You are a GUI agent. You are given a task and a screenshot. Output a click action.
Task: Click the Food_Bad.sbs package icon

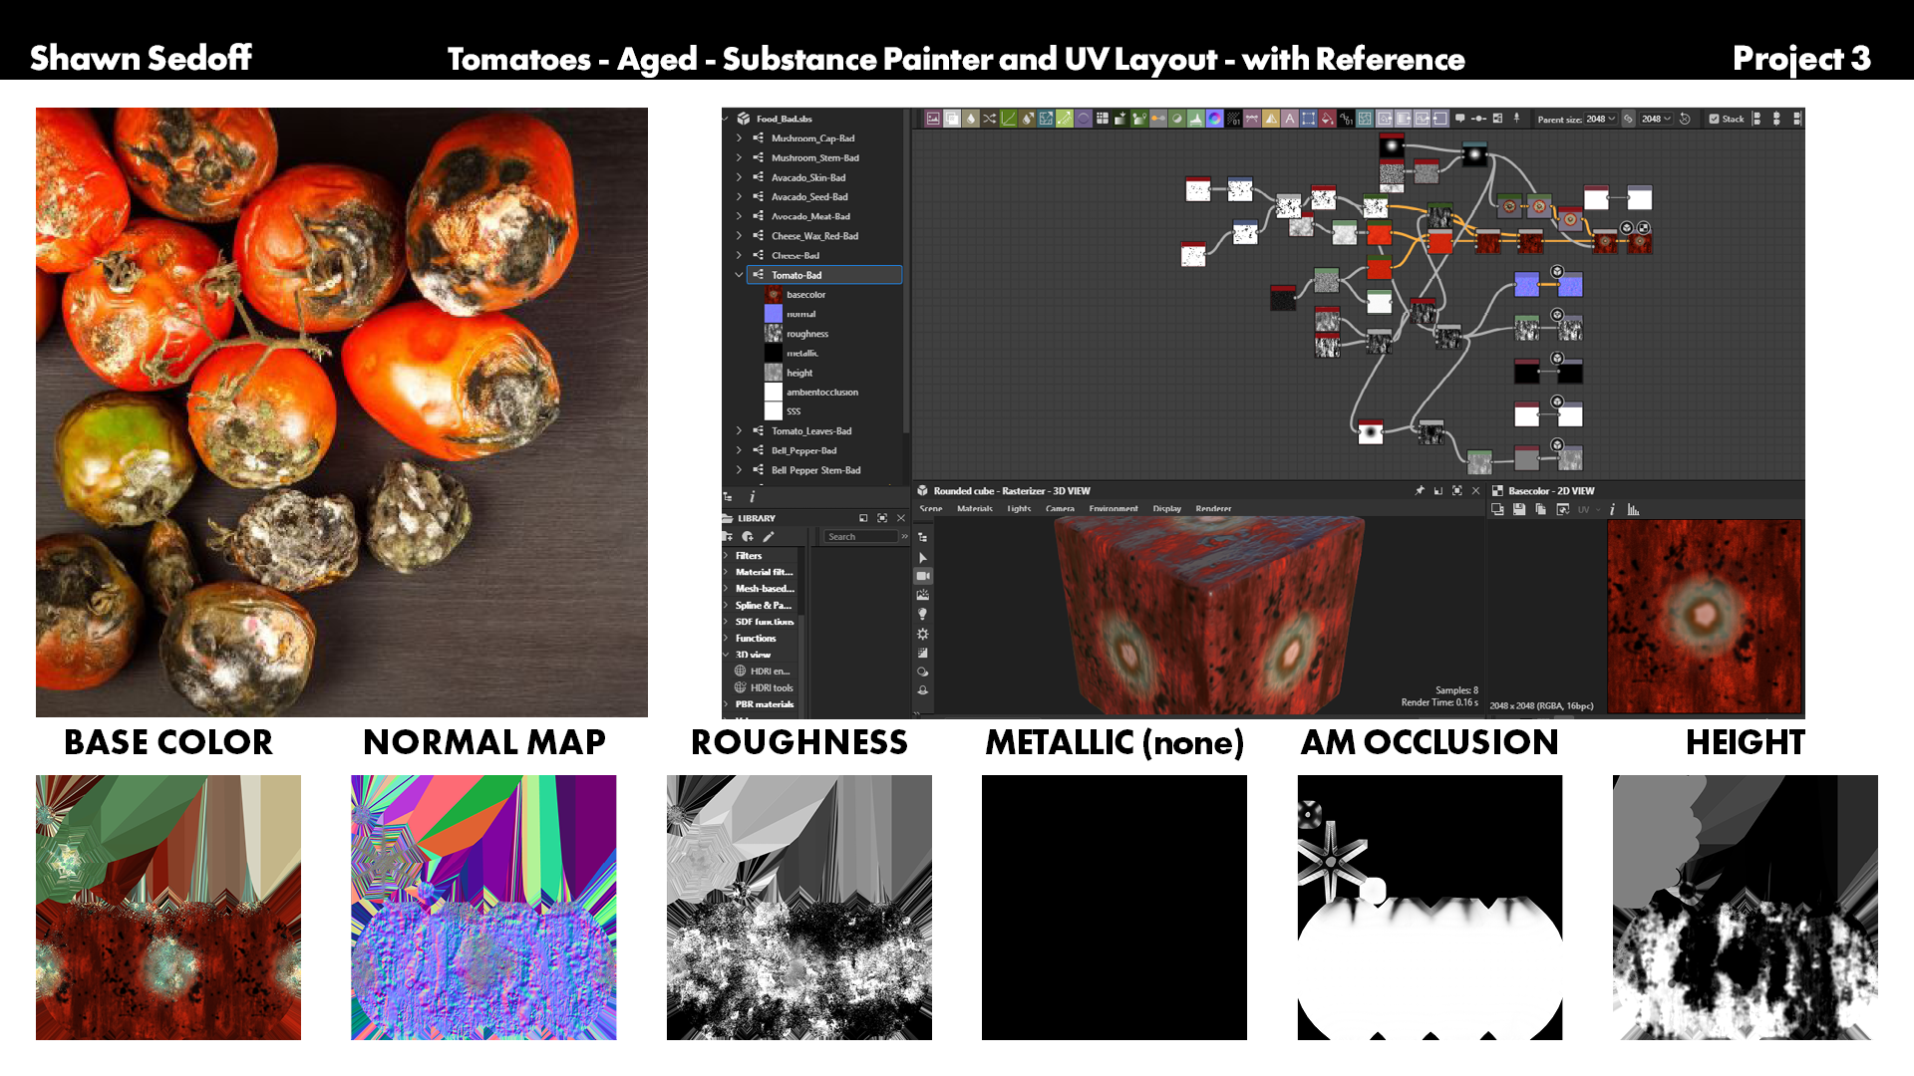pyautogui.click(x=744, y=119)
